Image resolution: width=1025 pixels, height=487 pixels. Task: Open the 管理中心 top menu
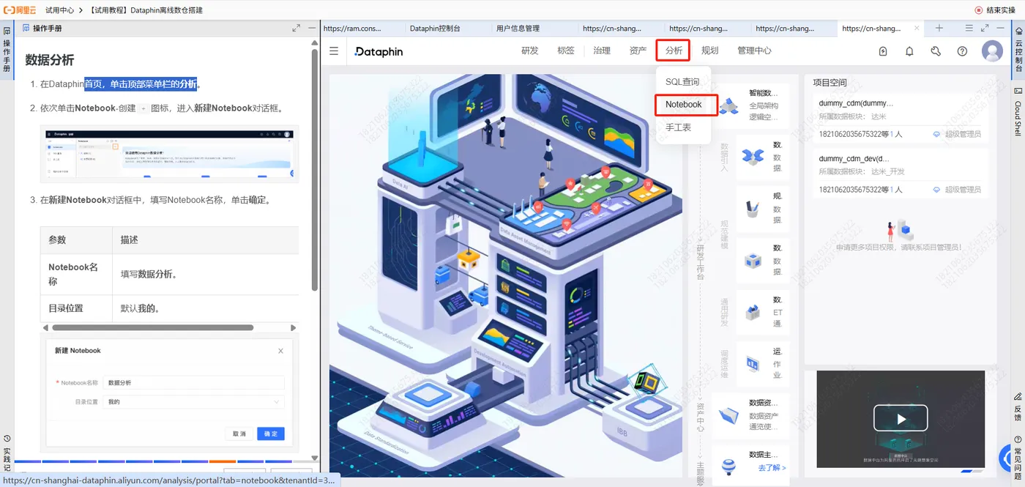[754, 51]
